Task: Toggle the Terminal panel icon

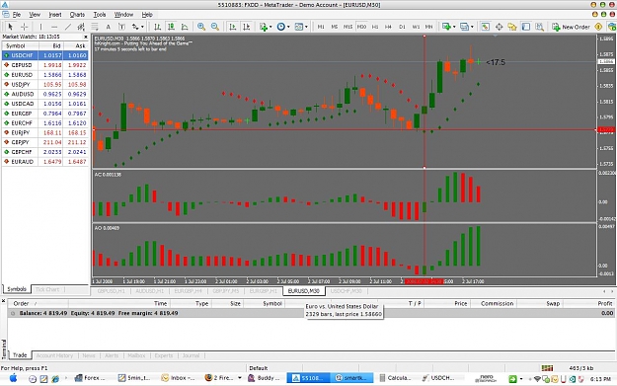Action: click(526, 27)
